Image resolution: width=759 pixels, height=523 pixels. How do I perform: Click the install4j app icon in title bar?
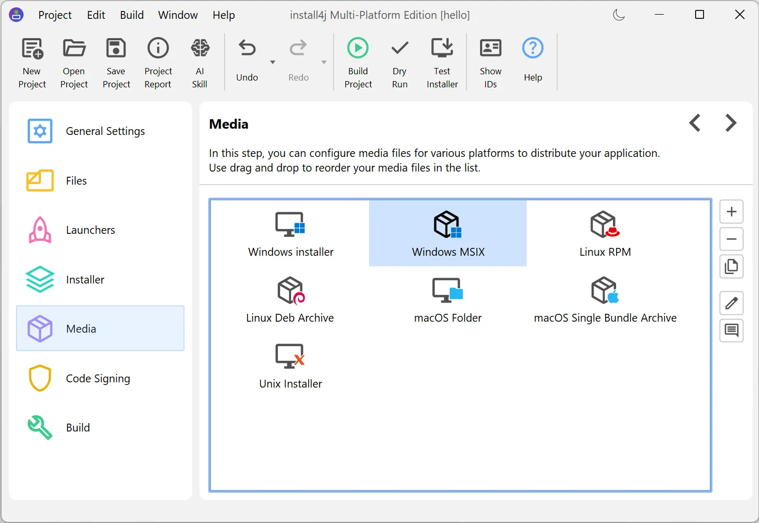[16, 15]
